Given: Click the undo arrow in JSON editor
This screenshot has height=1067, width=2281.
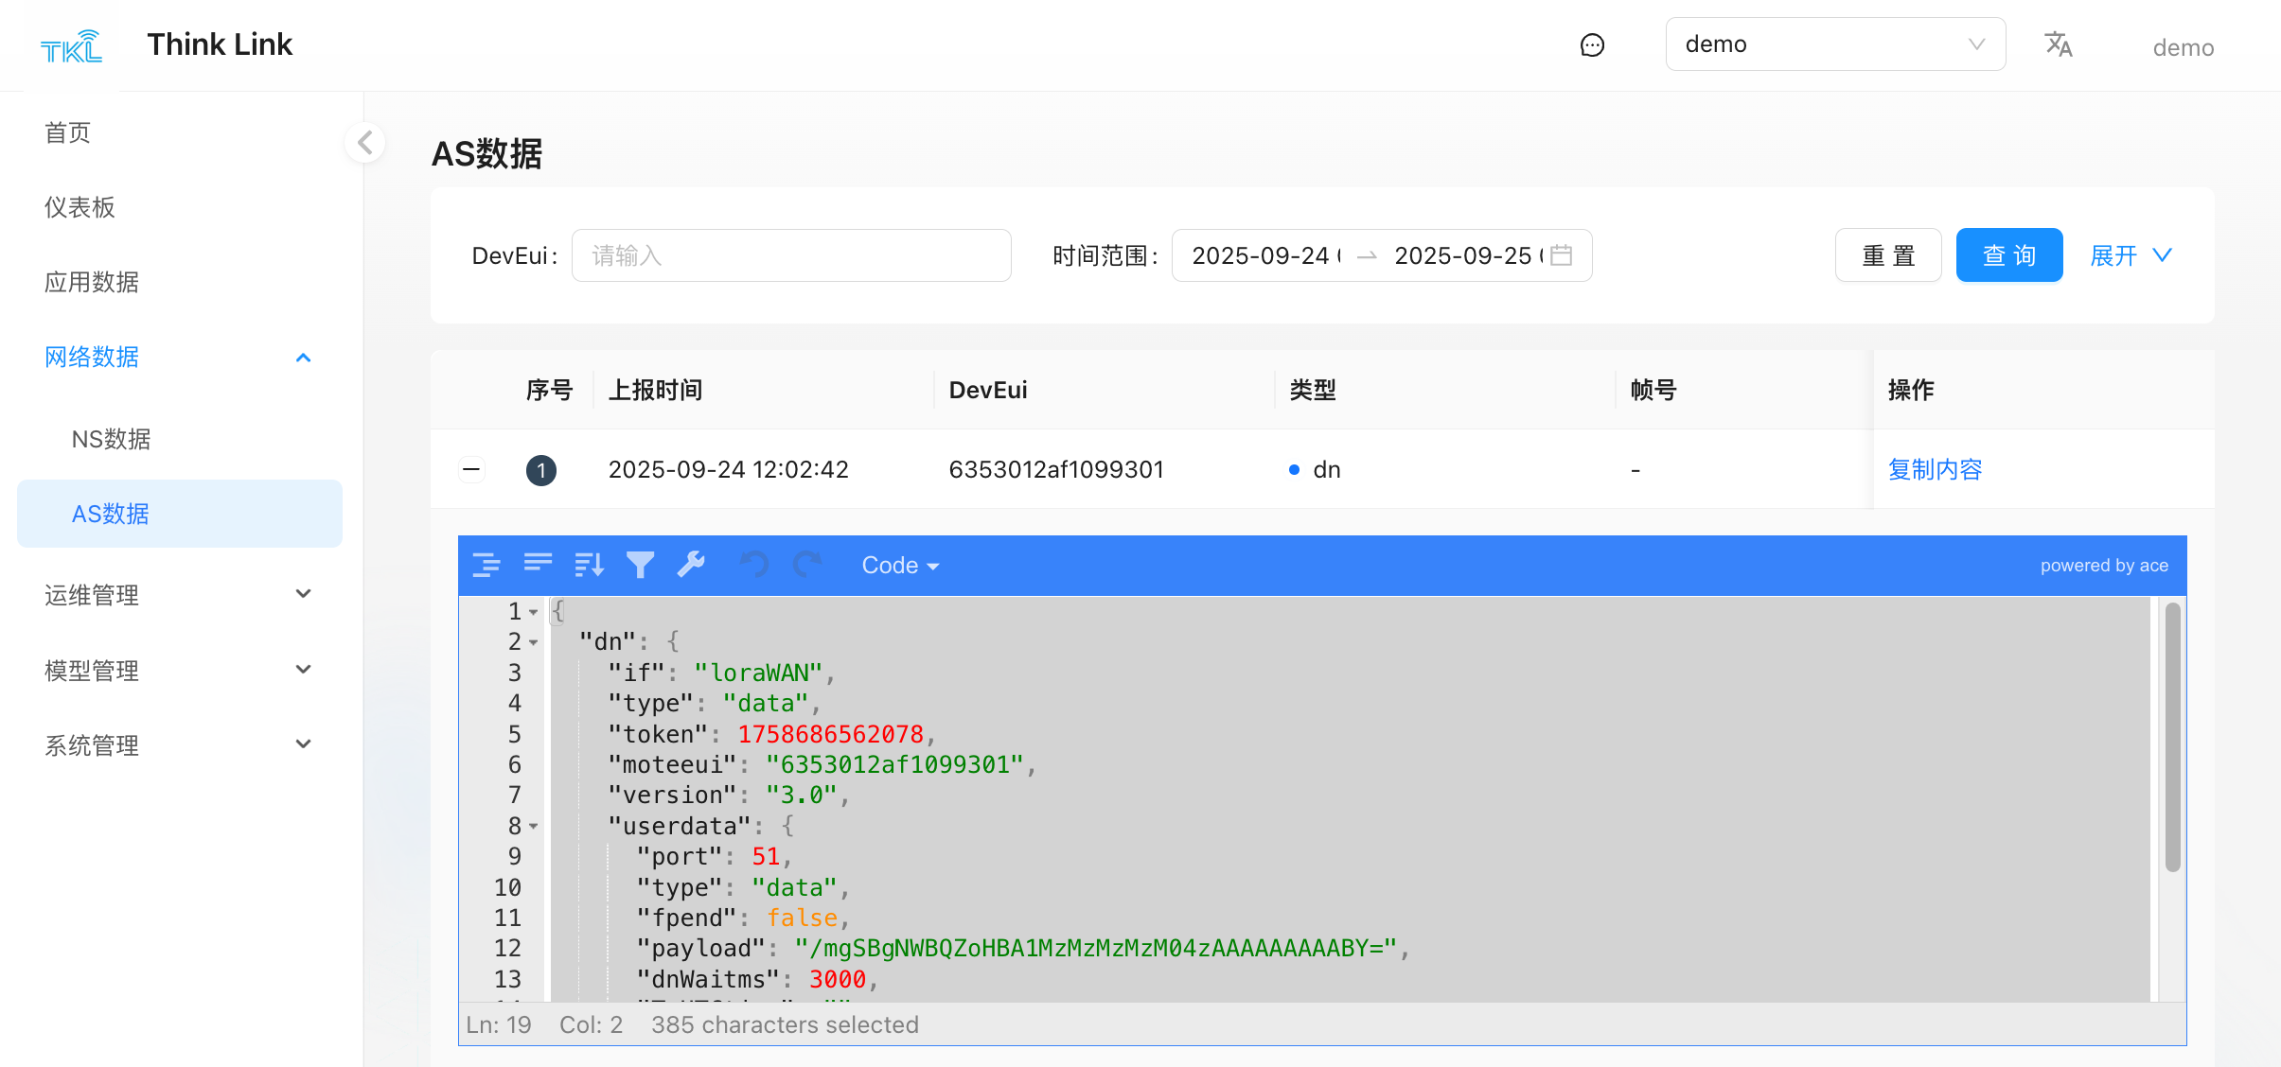Looking at the screenshot, I should 754,565.
